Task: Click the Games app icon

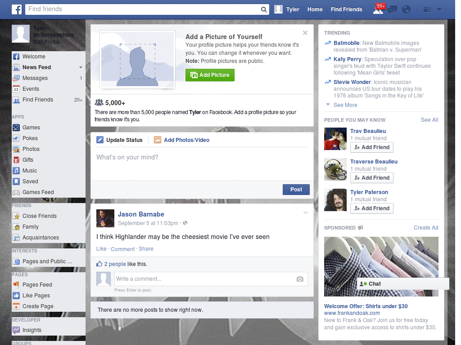Action: point(16,128)
